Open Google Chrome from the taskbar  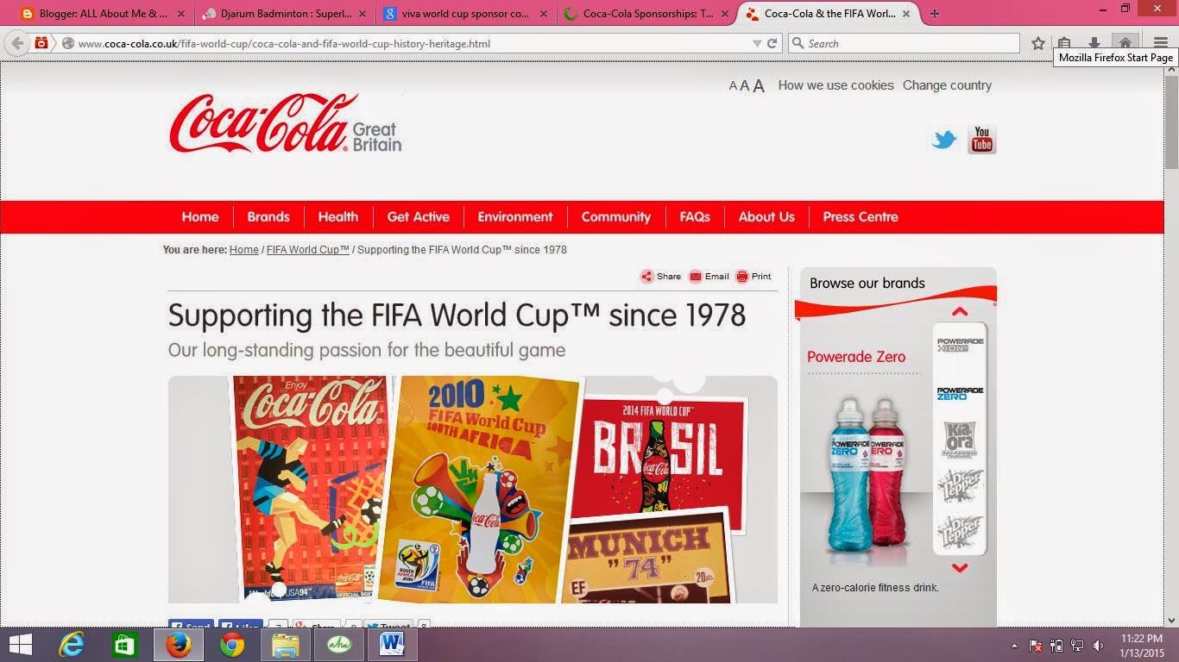coord(232,645)
